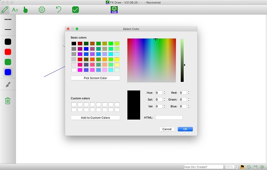Click the How Do I Create search box
The image size is (267, 170).
click(x=203, y=167)
